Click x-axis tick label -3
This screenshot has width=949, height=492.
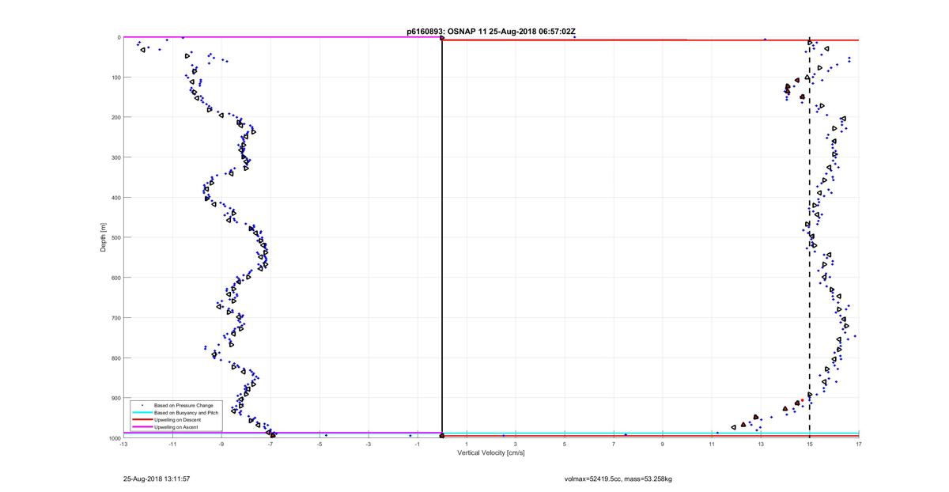[x=369, y=444]
